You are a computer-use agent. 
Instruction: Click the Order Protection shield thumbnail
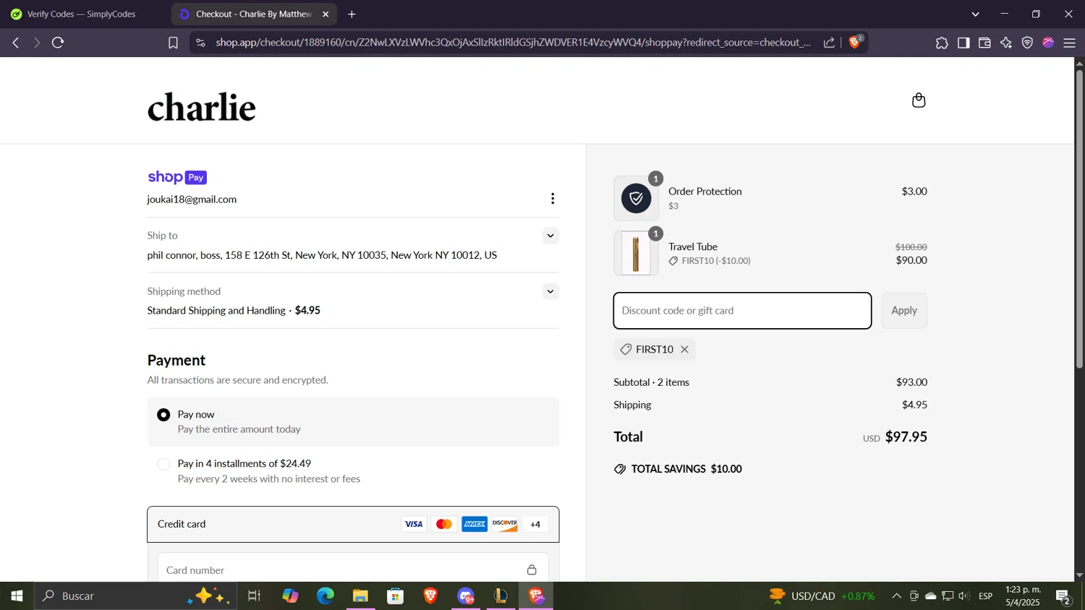click(637, 199)
